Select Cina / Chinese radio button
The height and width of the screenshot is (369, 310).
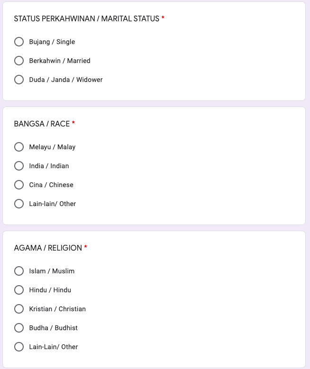tap(19, 185)
